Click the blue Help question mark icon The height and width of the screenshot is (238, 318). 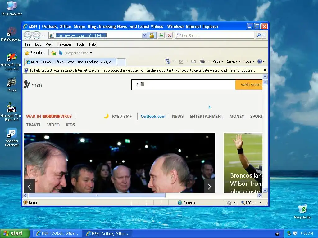pyautogui.click(x=260, y=61)
